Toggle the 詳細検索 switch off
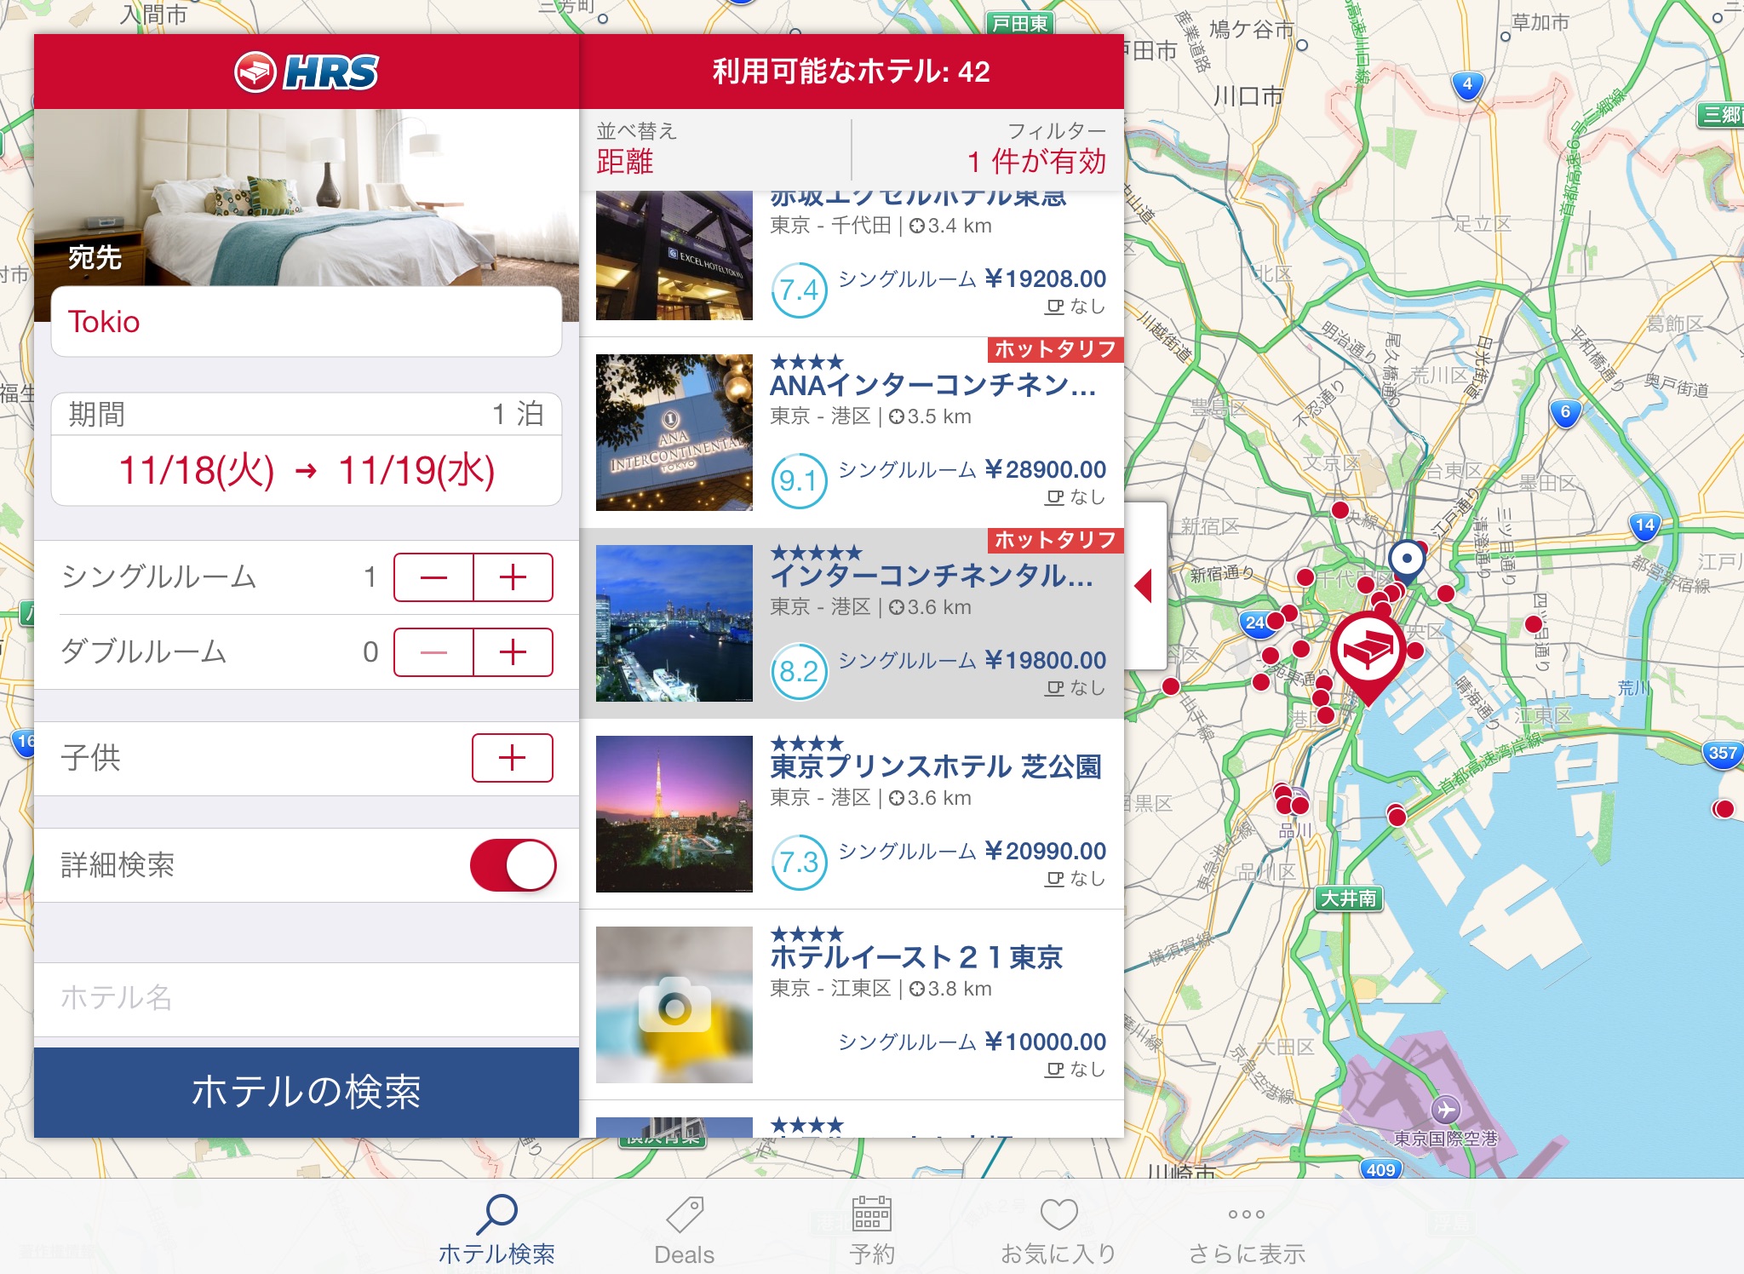The image size is (1744, 1274). (513, 865)
